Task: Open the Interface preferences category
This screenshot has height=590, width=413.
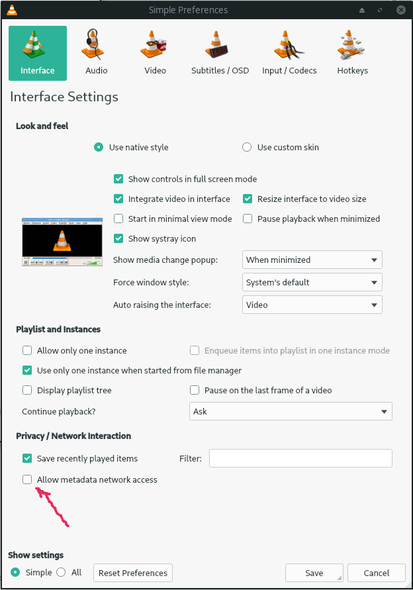Action: click(38, 53)
